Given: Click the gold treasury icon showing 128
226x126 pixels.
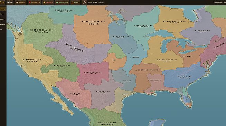Looking at the screenshot, I should point(2,2).
